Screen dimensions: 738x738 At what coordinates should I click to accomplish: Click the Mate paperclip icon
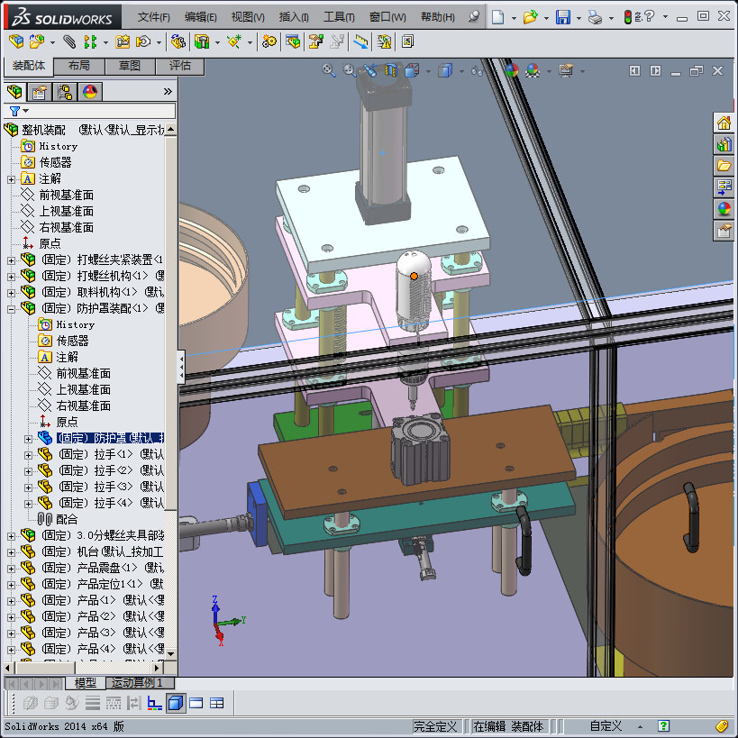tap(69, 41)
